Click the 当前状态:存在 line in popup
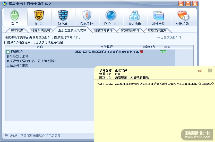The height and width of the screenshot is (142, 215). 110,74
